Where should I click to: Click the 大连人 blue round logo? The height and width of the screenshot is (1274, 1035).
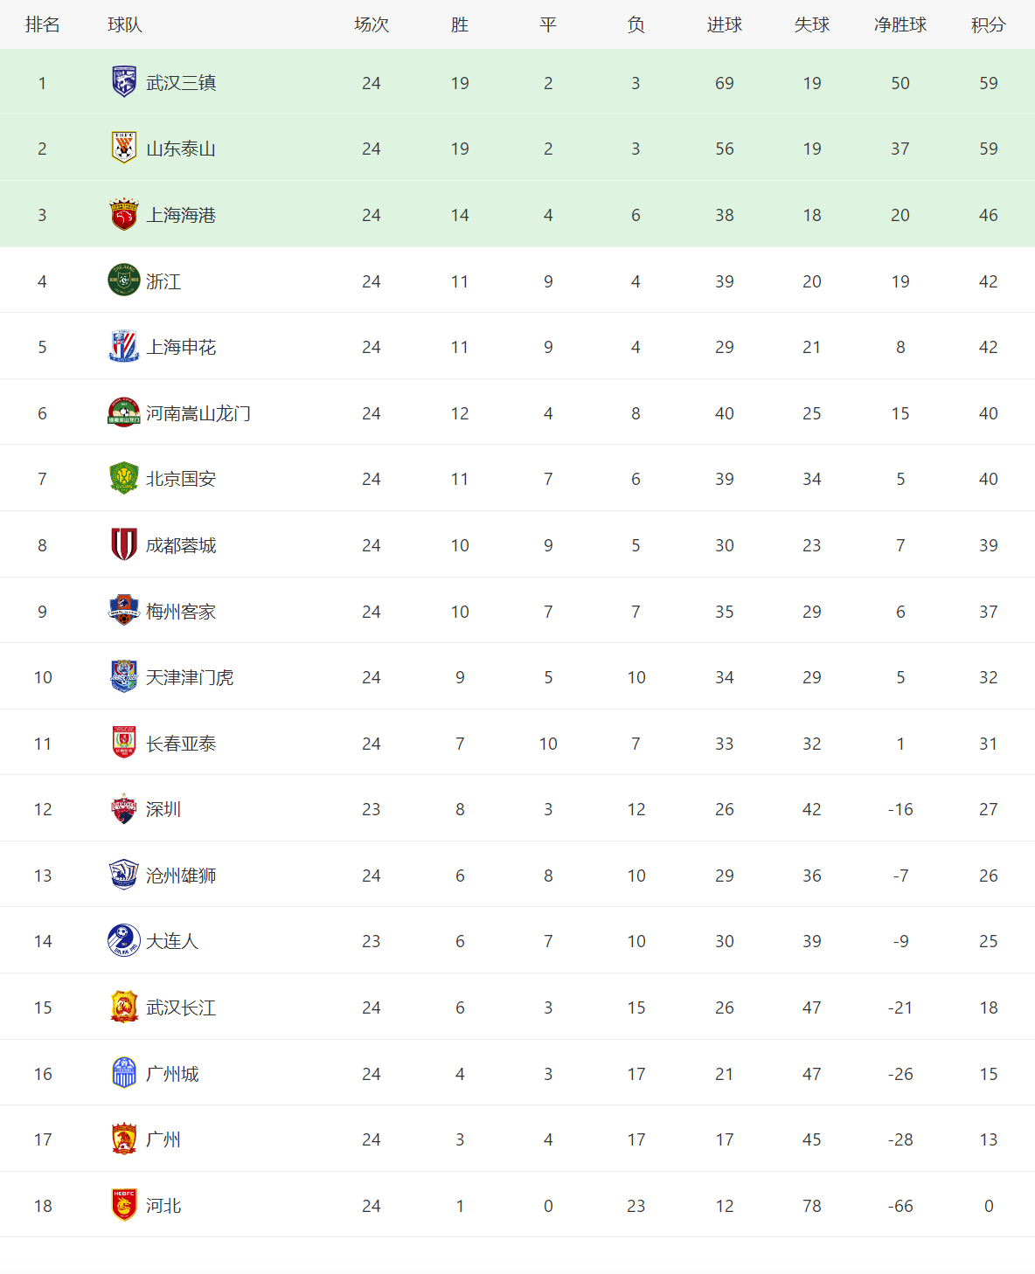[124, 940]
